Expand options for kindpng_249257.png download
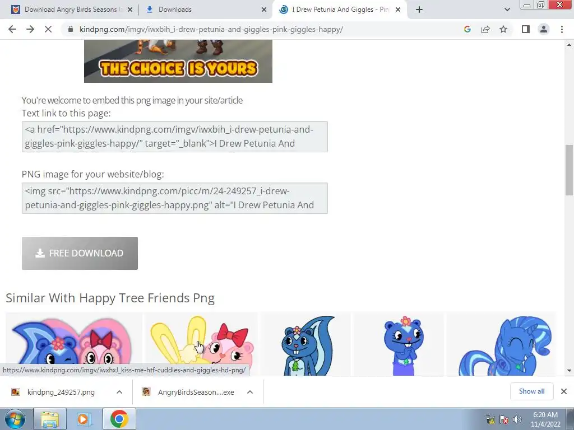574x430 pixels. pos(119,392)
